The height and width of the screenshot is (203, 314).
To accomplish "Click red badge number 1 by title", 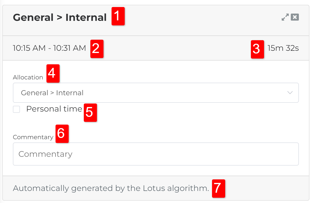I will click(118, 16).
